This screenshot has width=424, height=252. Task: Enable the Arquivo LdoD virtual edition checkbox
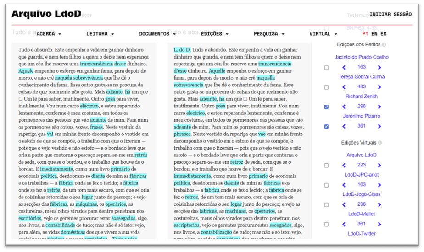tap(326, 166)
